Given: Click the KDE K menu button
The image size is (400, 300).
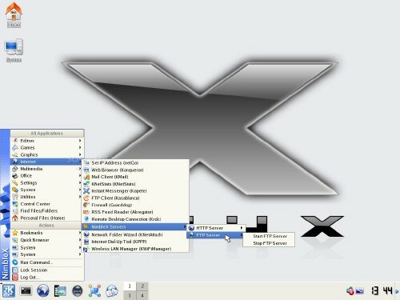Looking at the screenshot, I should pyautogui.click(x=8, y=290).
